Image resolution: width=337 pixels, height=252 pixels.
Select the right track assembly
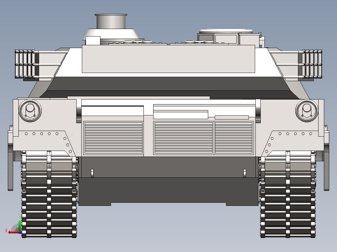(x=288, y=194)
